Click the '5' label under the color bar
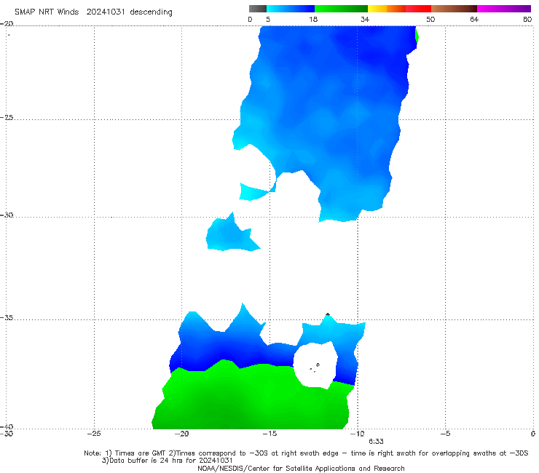 pos(268,20)
